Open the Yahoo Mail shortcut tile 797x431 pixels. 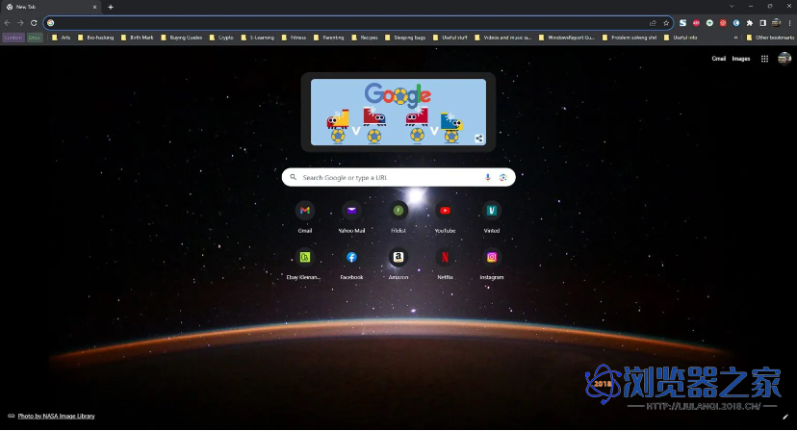click(x=351, y=217)
